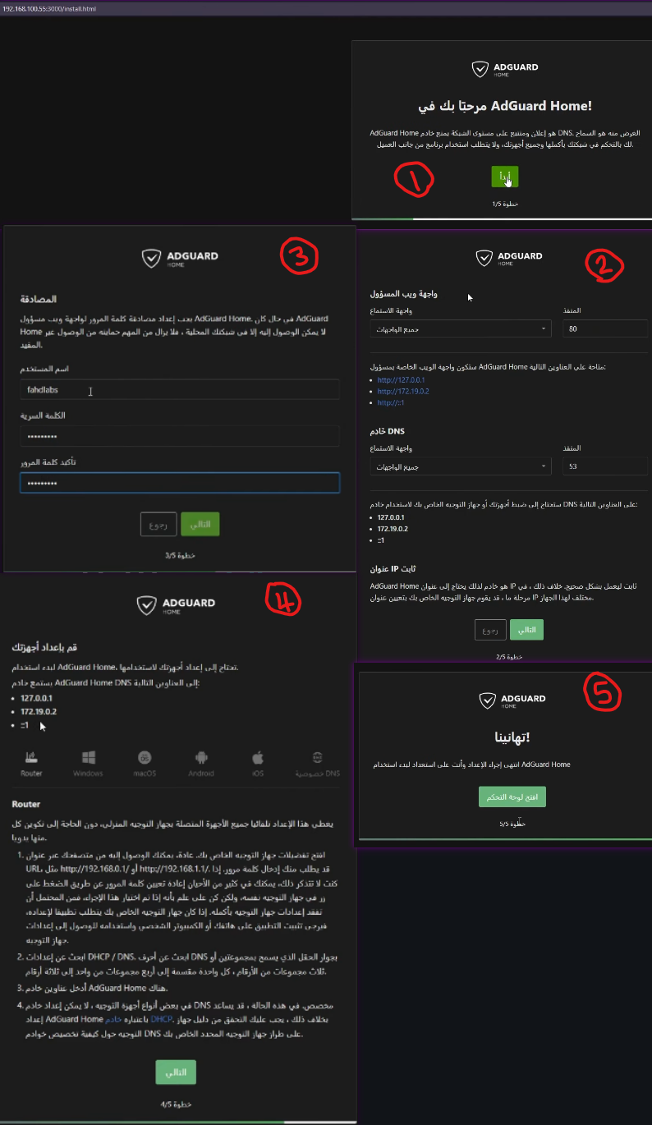Image resolution: width=652 pixels, height=1125 pixels.
Task: Click the password field under الكلمة السرية
Action: coord(180,436)
